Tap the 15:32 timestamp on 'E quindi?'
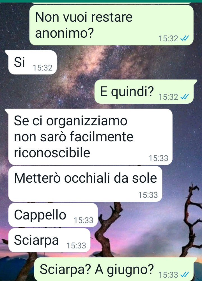 (x=168, y=97)
